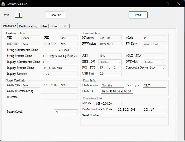Screen dimensions: 185x142
Task: Click the Composite Device N/A field
Action: pyautogui.click(x=152, y=68)
